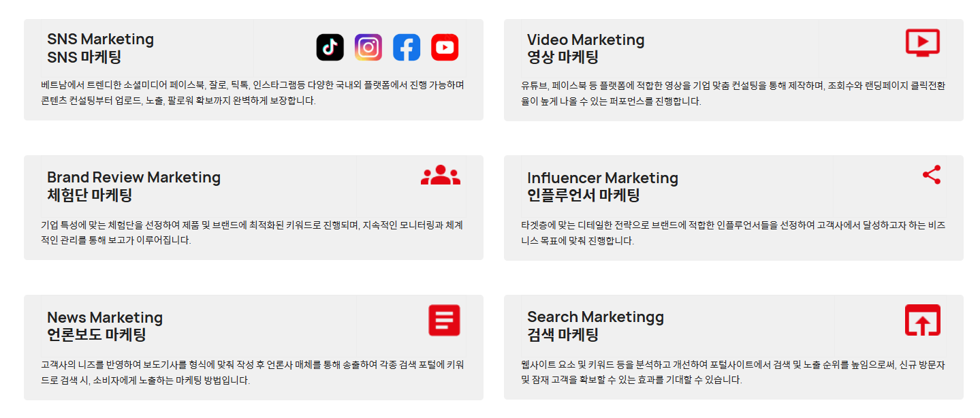Select the Search Marketingg heading

595,325
